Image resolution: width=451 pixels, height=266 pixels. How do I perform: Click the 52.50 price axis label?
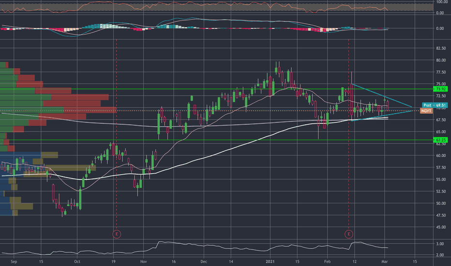tap(441, 192)
